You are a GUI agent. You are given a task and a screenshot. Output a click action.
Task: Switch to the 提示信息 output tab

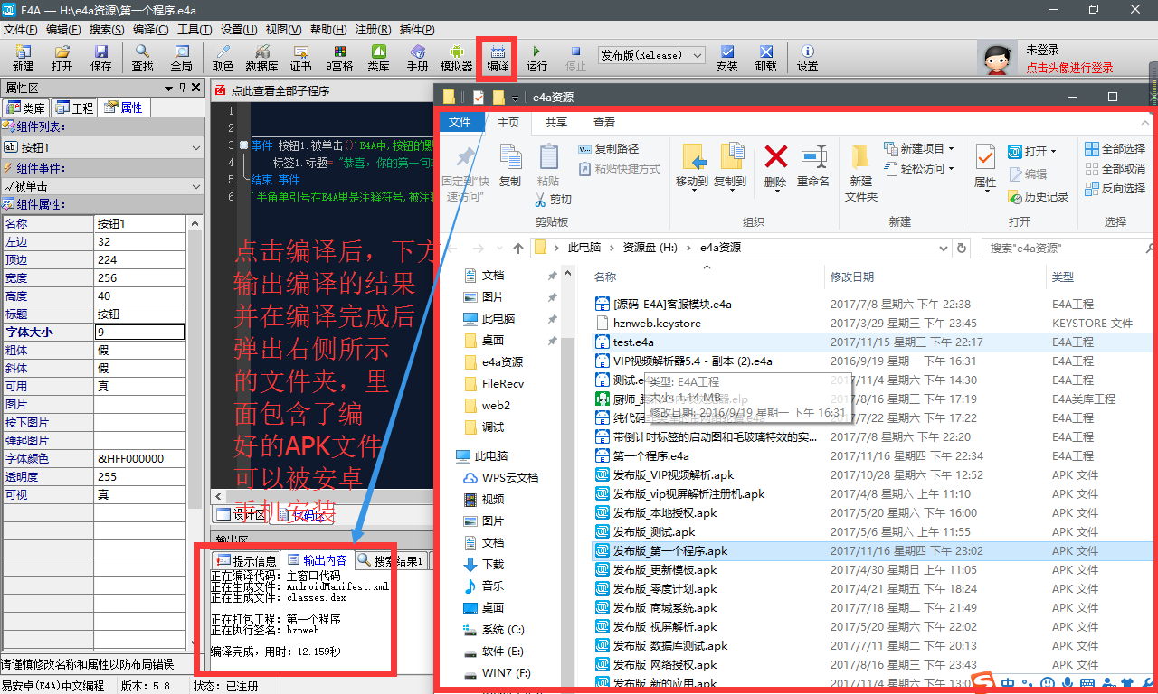tap(247, 561)
